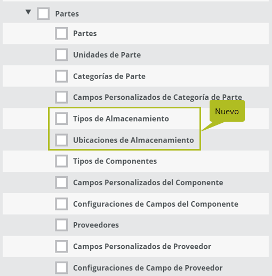
Task: Check the Tipos de Componentes box
Action: coord(61,161)
